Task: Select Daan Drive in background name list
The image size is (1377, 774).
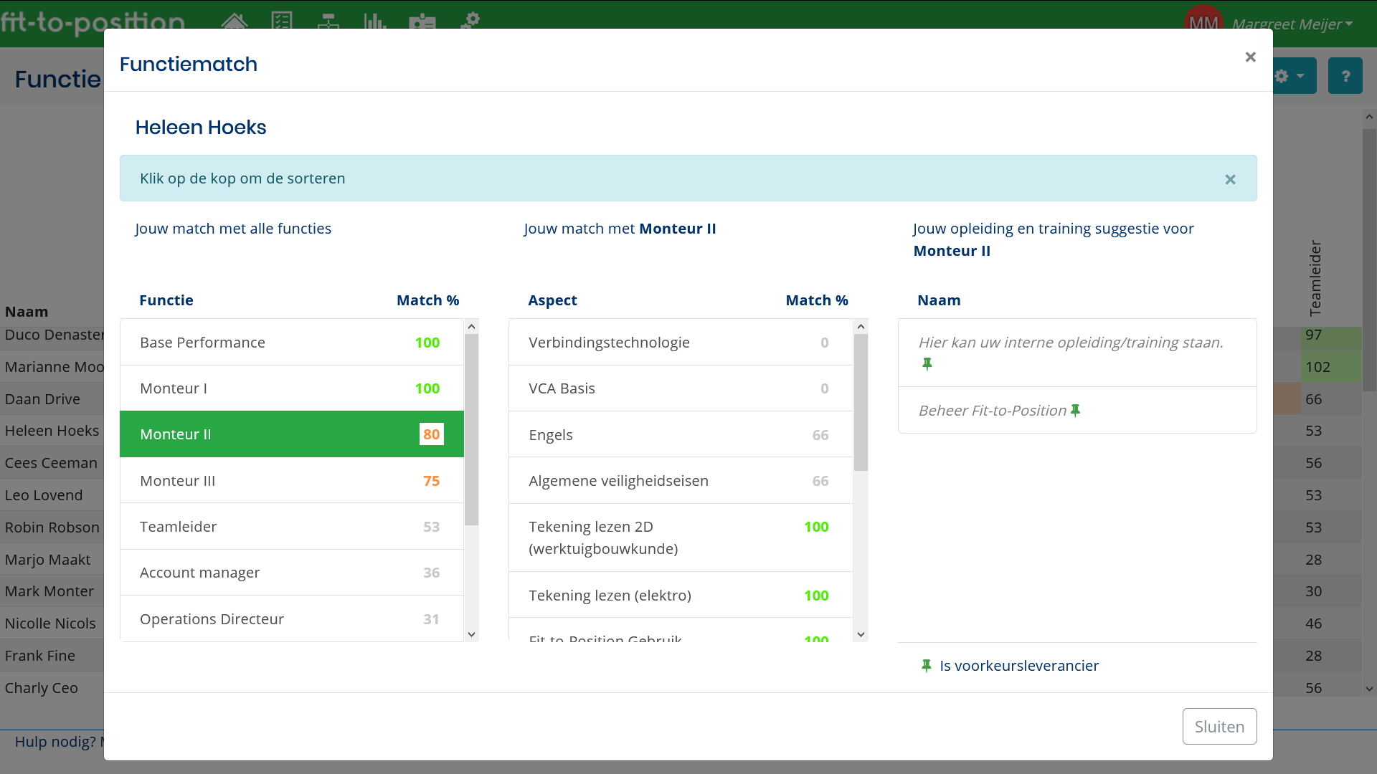Action: coord(42,399)
